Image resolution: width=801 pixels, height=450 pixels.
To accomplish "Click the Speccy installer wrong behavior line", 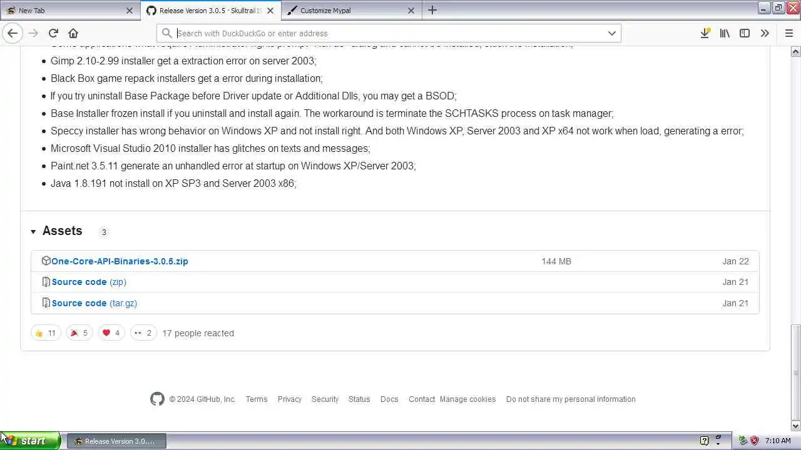I will 397,131.
